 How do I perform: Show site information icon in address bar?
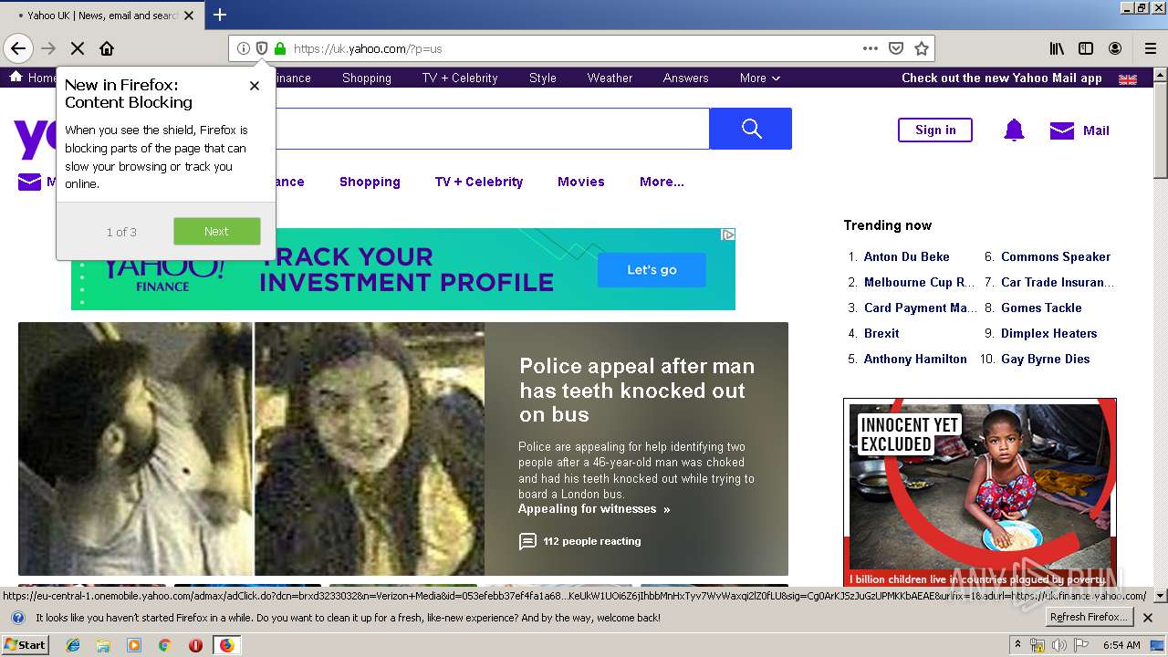pos(244,48)
